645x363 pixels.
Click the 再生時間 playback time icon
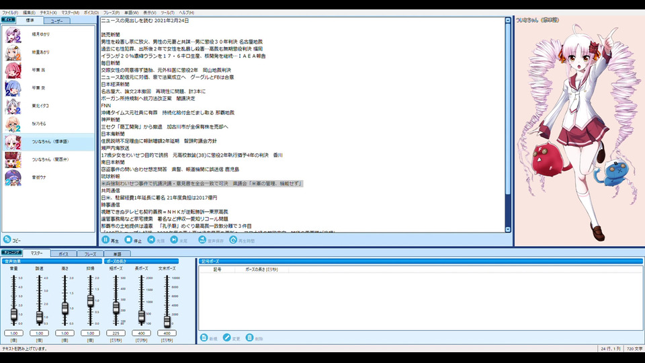(x=233, y=239)
